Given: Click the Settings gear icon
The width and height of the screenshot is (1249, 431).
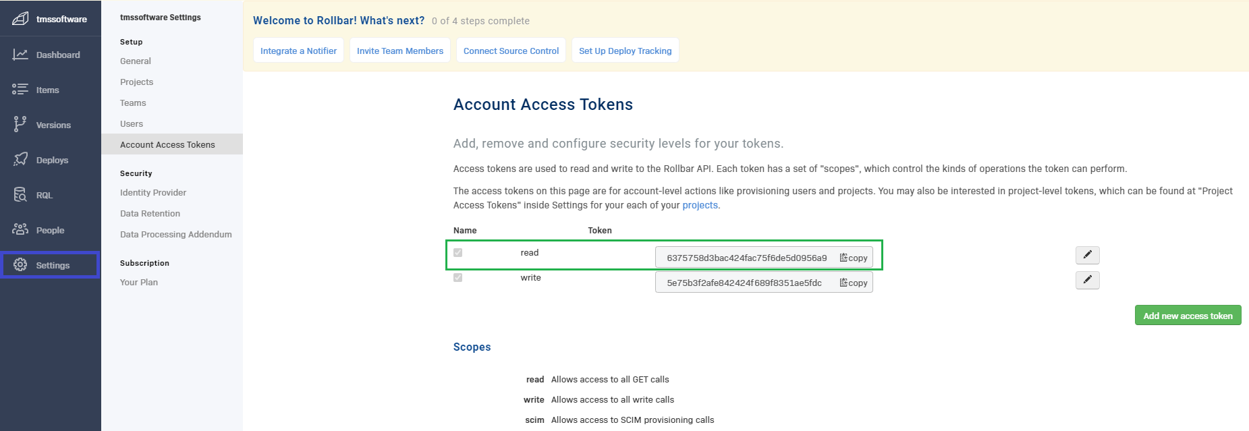Looking at the screenshot, I should (x=20, y=265).
